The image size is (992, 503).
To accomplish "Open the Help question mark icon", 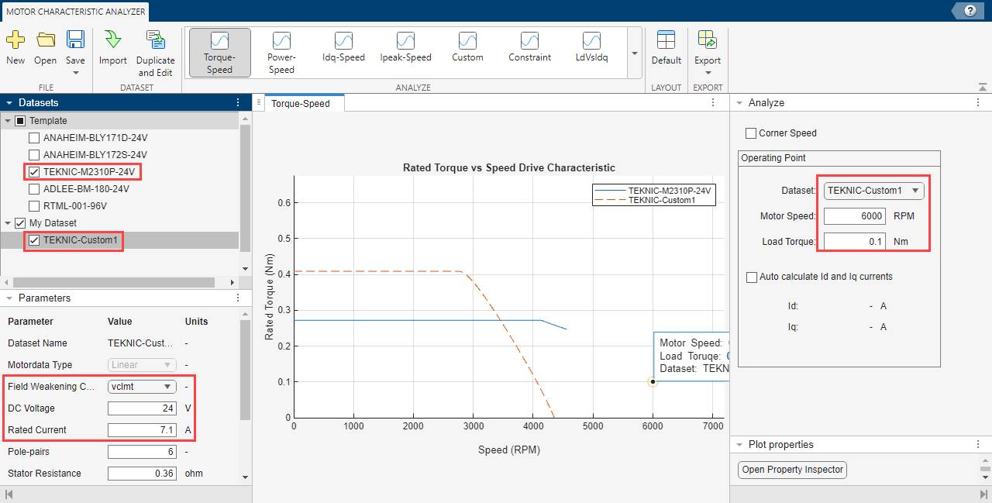I will (x=969, y=10).
